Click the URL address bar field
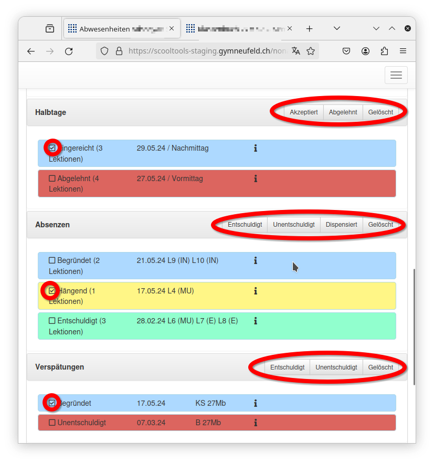Viewport: 434px width, 463px height. pyautogui.click(x=205, y=51)
